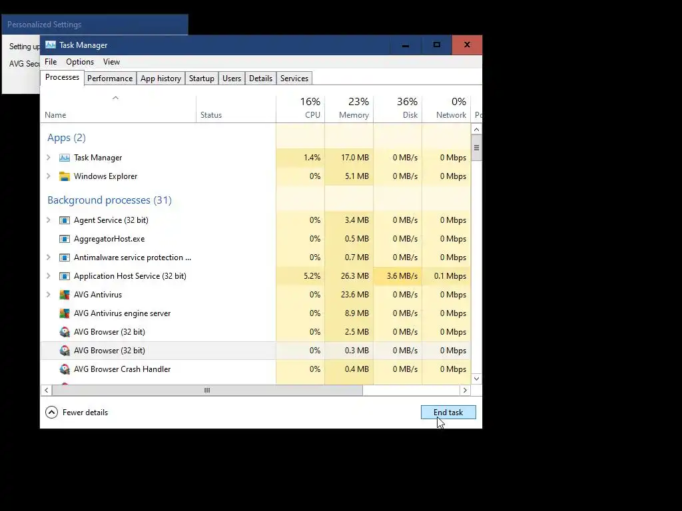Screen dimensions: 682x511
Task: Expand the Windows Explorer row
Action: coord(48,176)
